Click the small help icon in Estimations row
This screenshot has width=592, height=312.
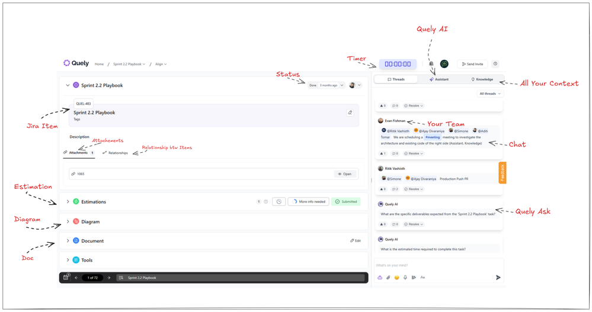coord(266,201)
